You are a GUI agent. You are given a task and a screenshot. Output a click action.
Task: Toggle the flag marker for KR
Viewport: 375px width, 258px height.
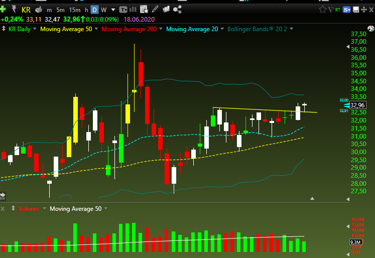coord(331,10)
